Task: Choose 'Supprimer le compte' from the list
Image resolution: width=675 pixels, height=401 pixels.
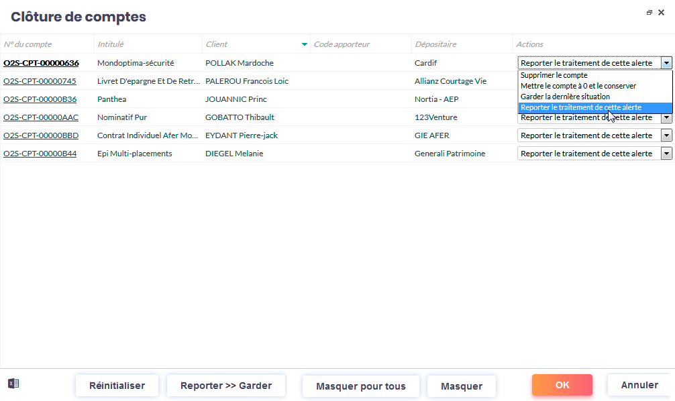Action: 554,76
